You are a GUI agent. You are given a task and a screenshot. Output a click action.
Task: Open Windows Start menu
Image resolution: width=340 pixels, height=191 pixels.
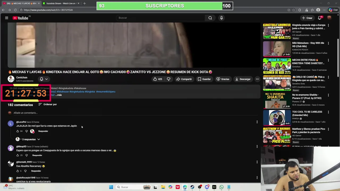coord(111,187)
